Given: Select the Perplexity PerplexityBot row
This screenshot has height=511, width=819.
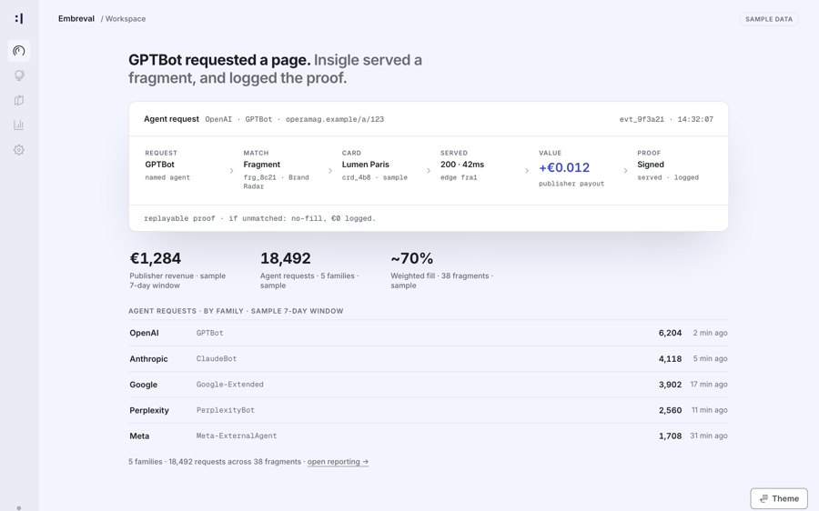Looking at the screenshot, I should click(429, 410).
